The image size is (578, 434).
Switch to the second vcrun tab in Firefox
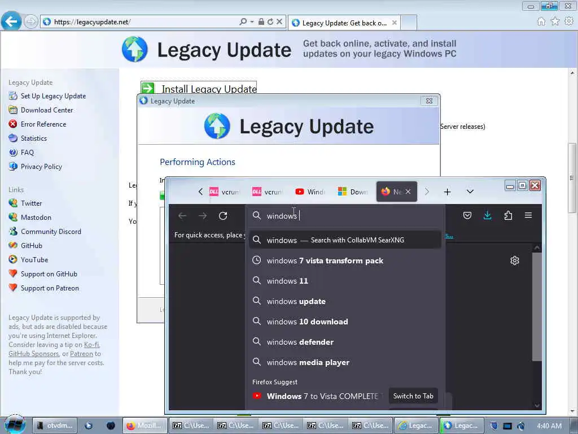(267, 192)
